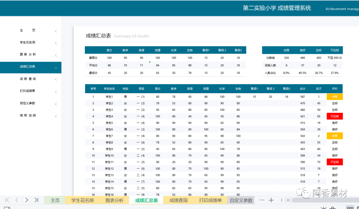Open more sheets ellipsis button
This screenshot has height=209, width=359.
(x=262, y=200)
